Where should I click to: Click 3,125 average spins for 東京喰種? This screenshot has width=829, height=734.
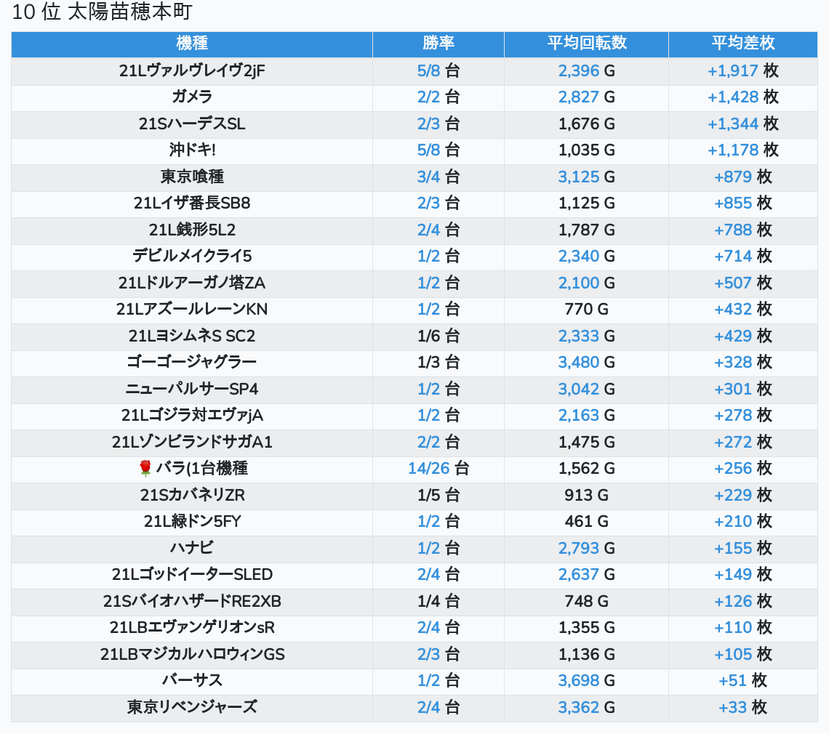point(578,177)
